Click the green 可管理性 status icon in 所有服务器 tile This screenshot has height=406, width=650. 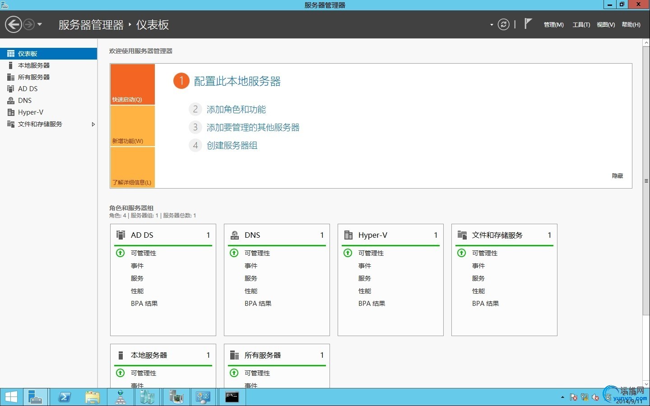point(234,373)
